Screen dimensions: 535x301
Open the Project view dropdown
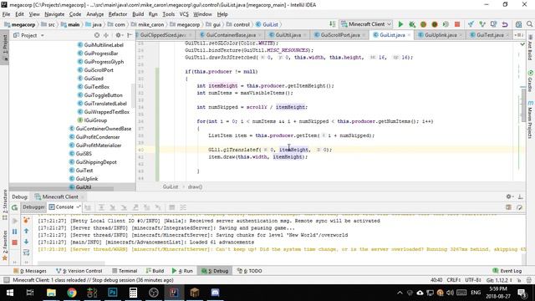(28, 35)
